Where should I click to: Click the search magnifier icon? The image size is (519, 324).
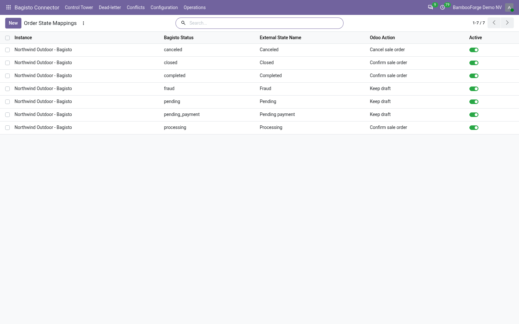[183, 23]
